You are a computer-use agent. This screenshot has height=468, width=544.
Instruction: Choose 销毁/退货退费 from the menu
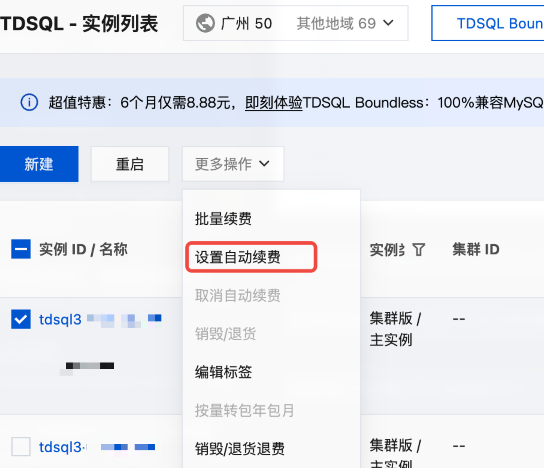[240, 449]
